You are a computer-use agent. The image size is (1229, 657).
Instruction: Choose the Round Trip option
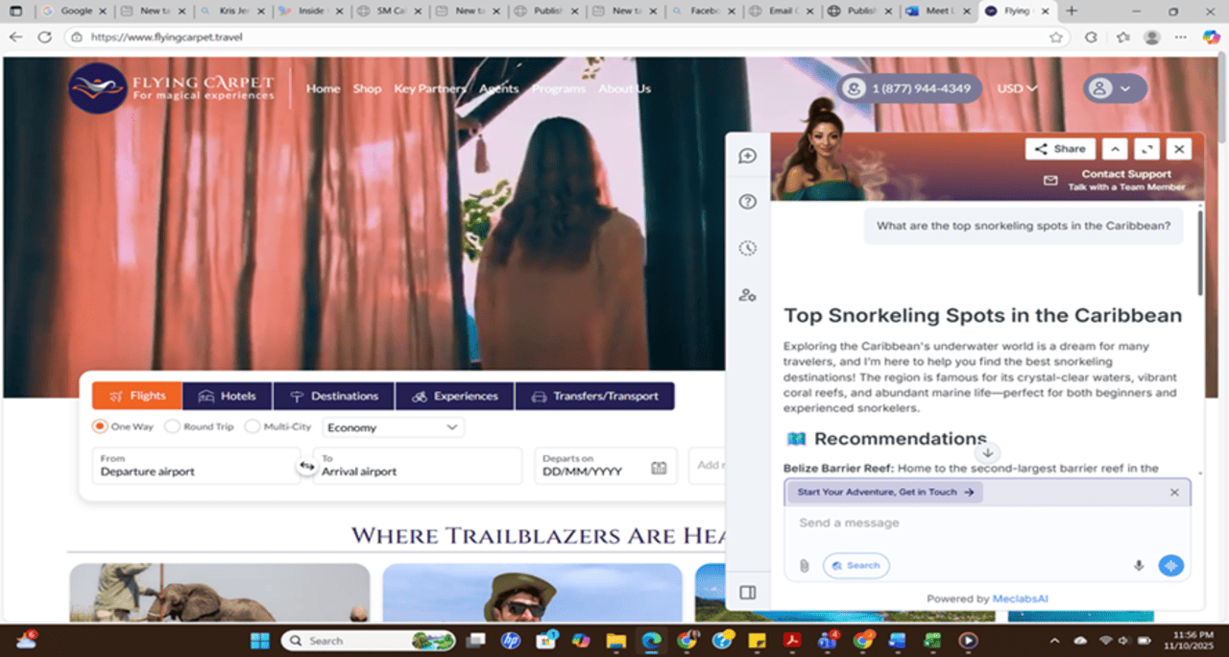[x=173, y=426]
